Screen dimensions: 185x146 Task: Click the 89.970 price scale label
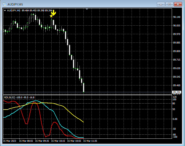pyautogui.click(x=177, y=34)
